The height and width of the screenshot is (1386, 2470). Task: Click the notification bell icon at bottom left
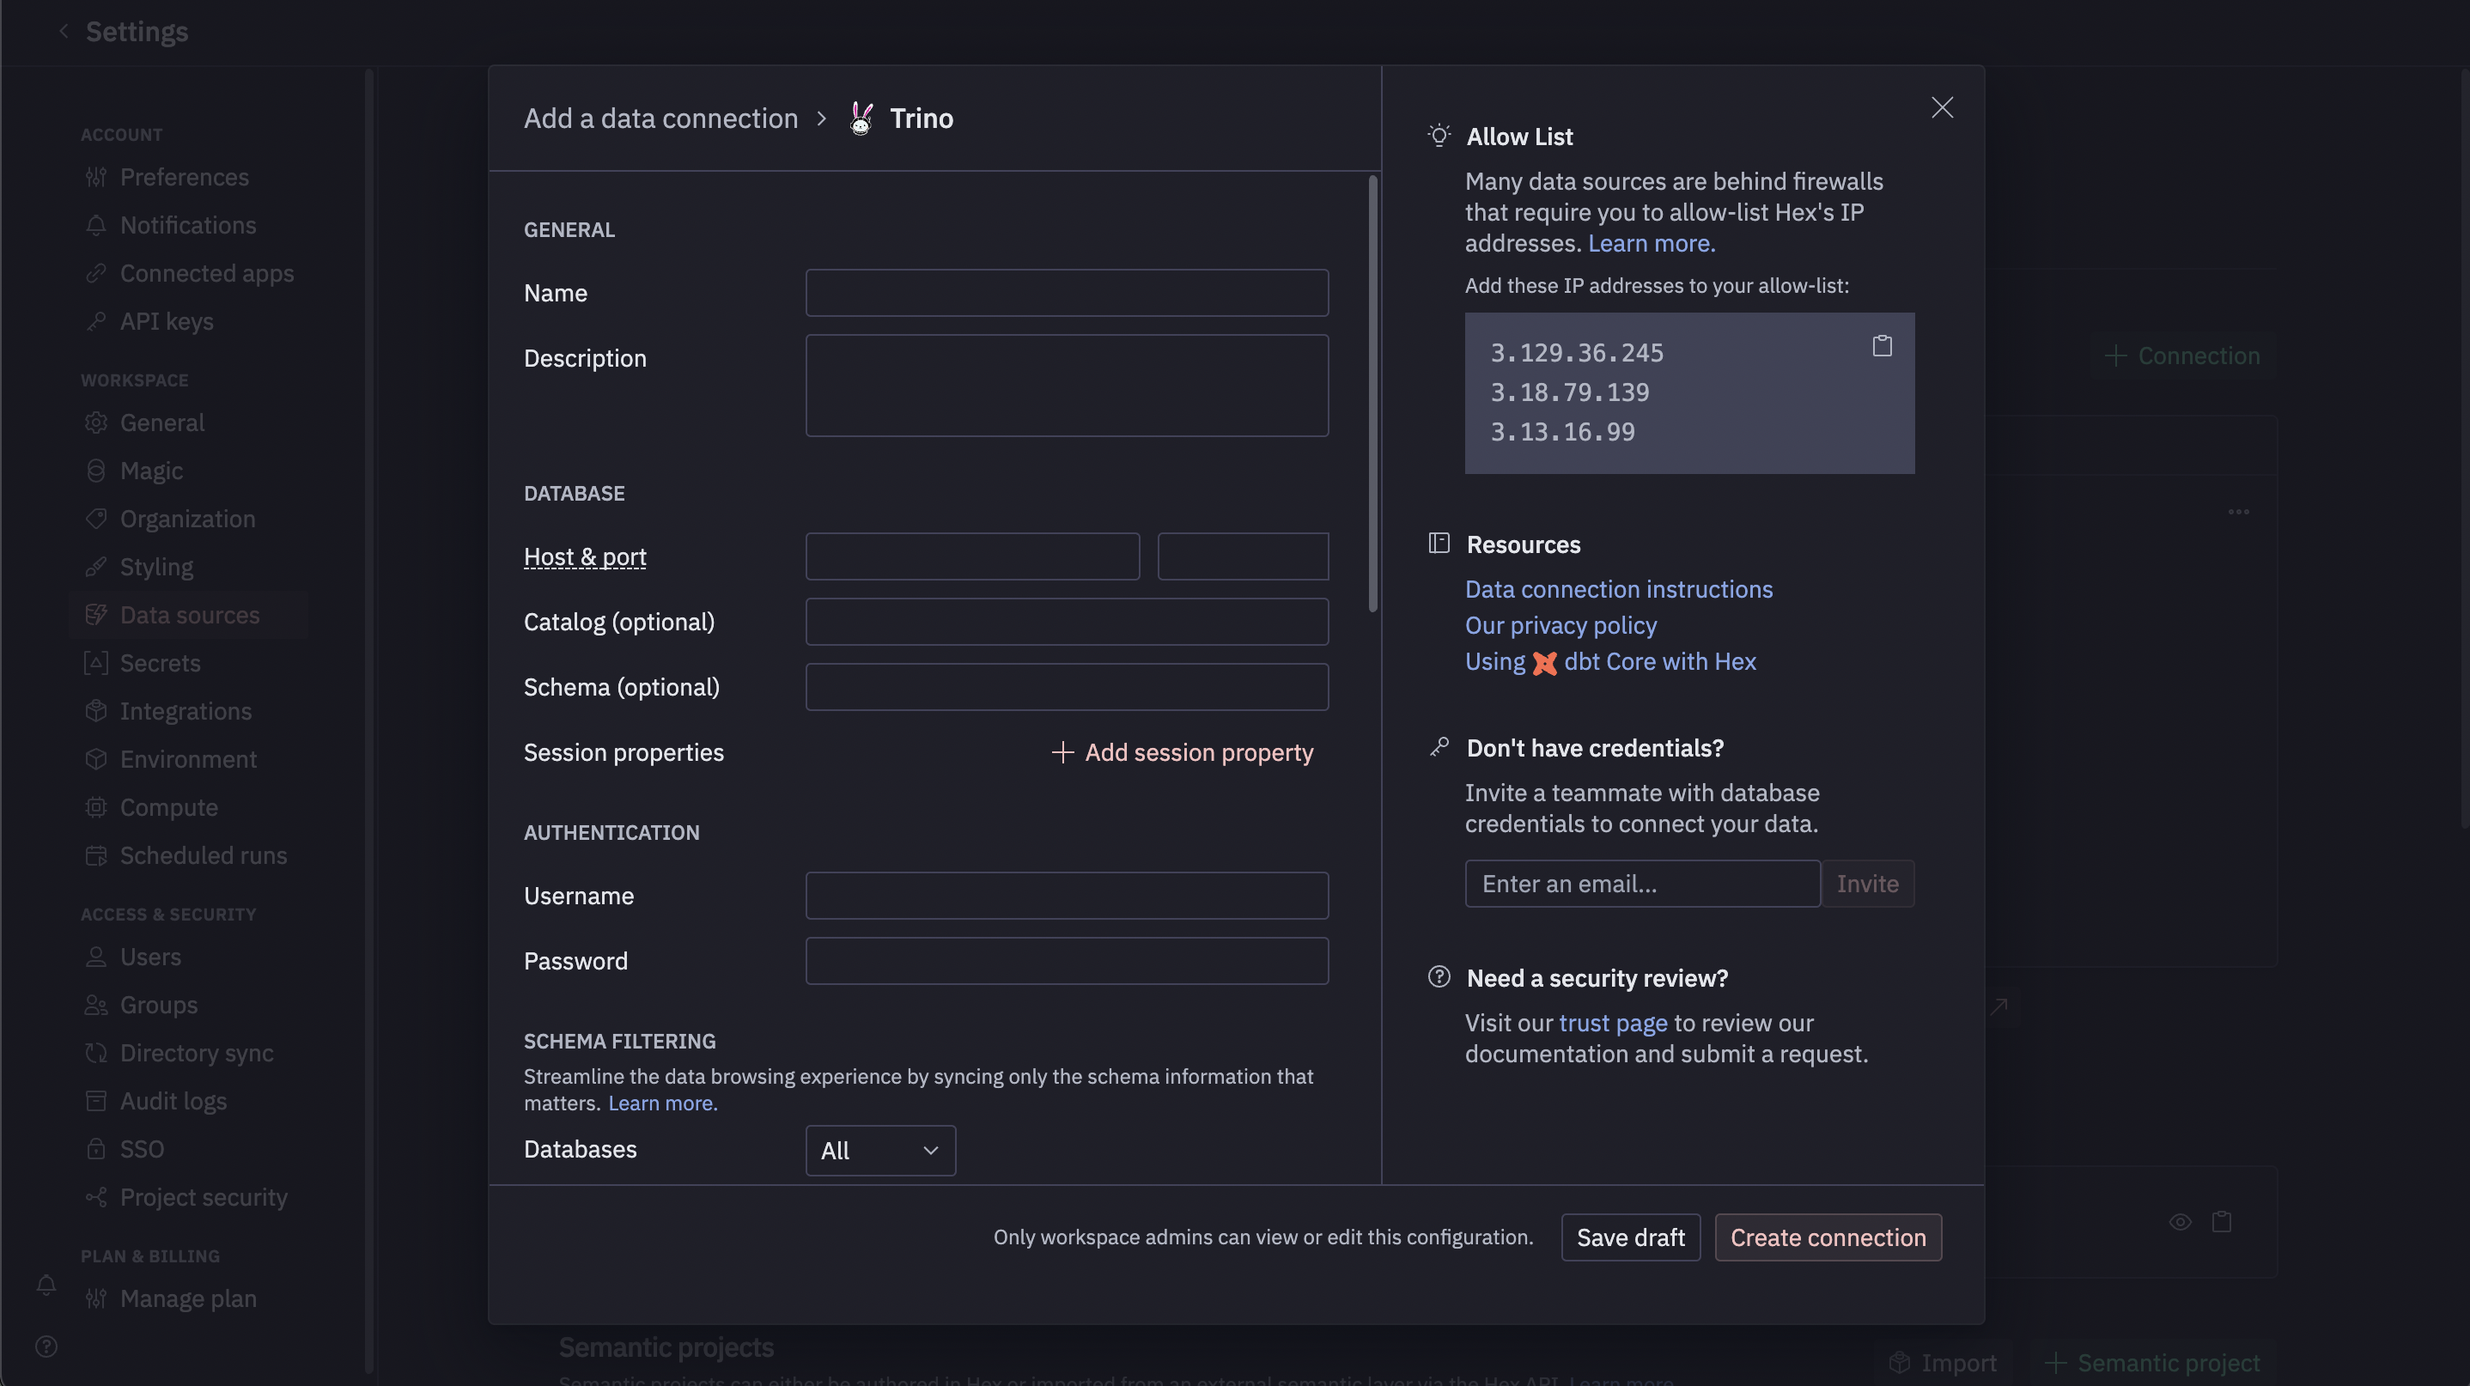46,1285
